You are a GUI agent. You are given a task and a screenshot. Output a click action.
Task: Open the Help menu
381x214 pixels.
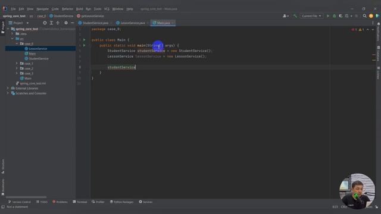tap(130, 9)
